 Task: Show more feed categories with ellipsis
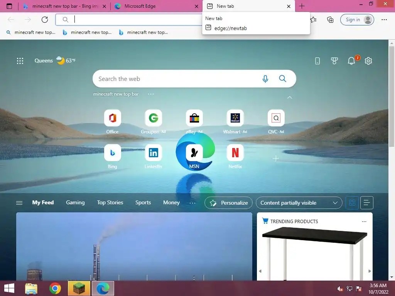pos(192,203)
